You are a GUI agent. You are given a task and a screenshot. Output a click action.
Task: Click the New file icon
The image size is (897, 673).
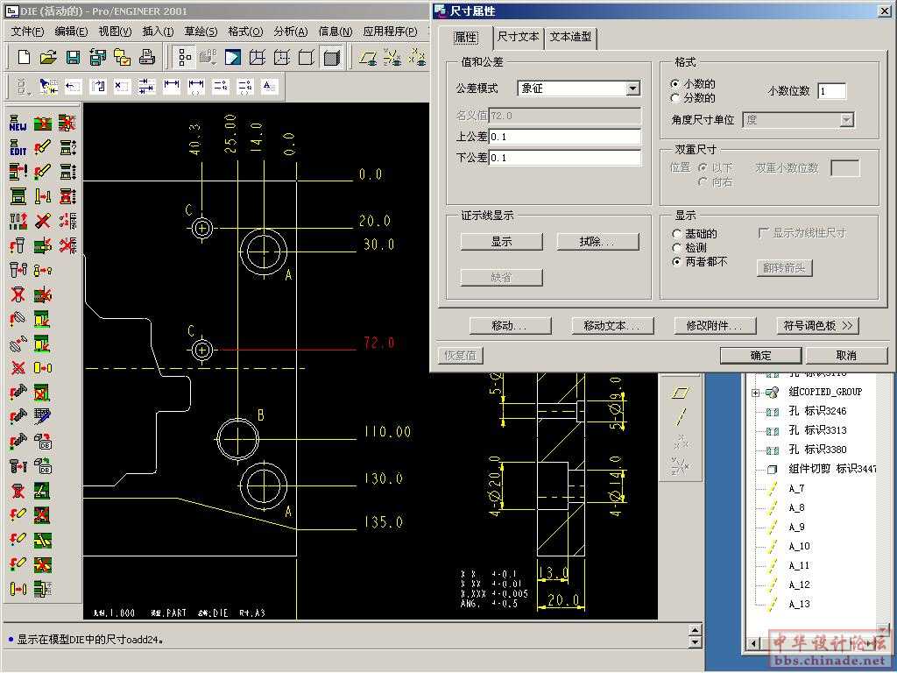click(x=24, y=57)
